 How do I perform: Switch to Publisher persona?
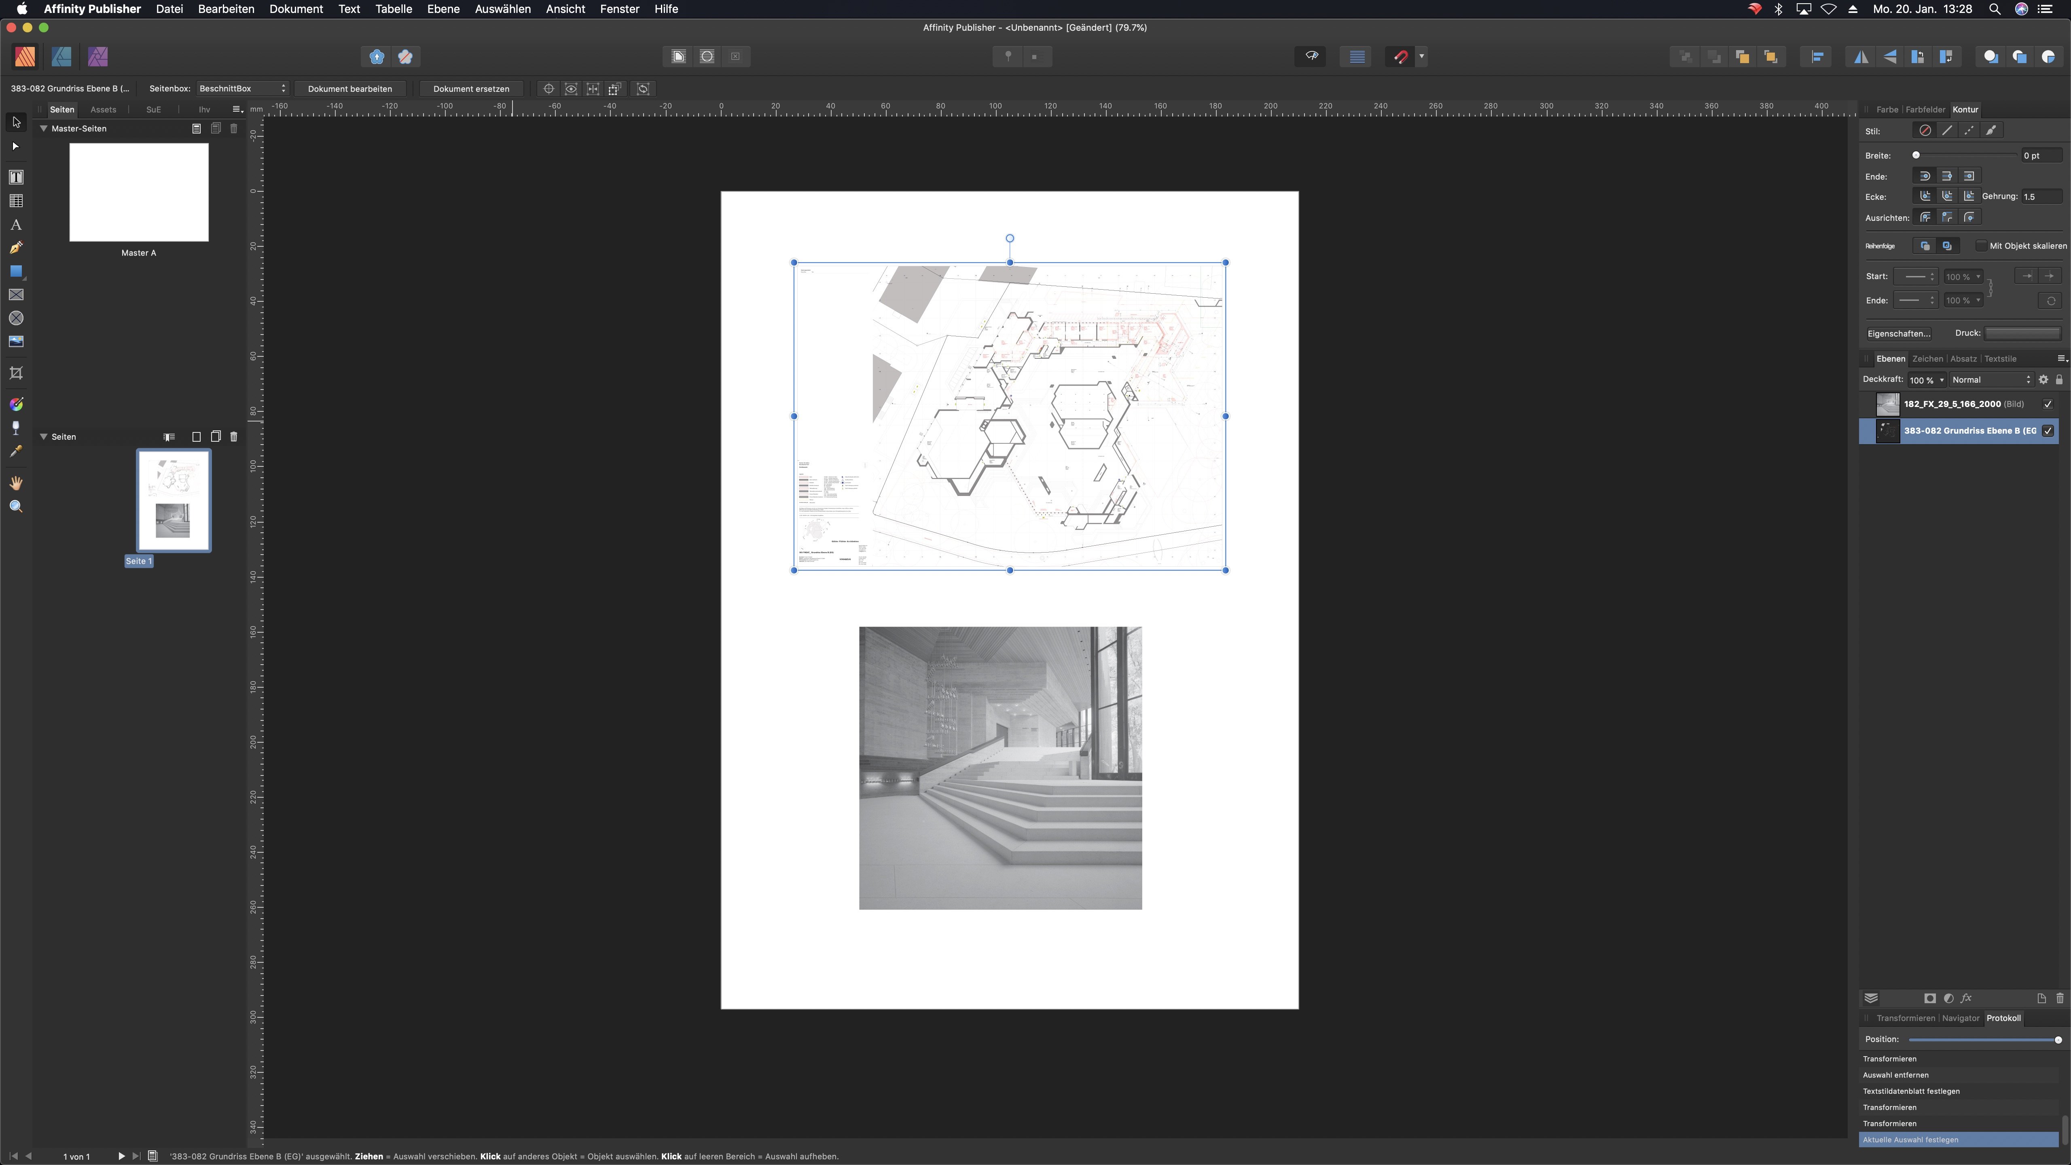25,56
